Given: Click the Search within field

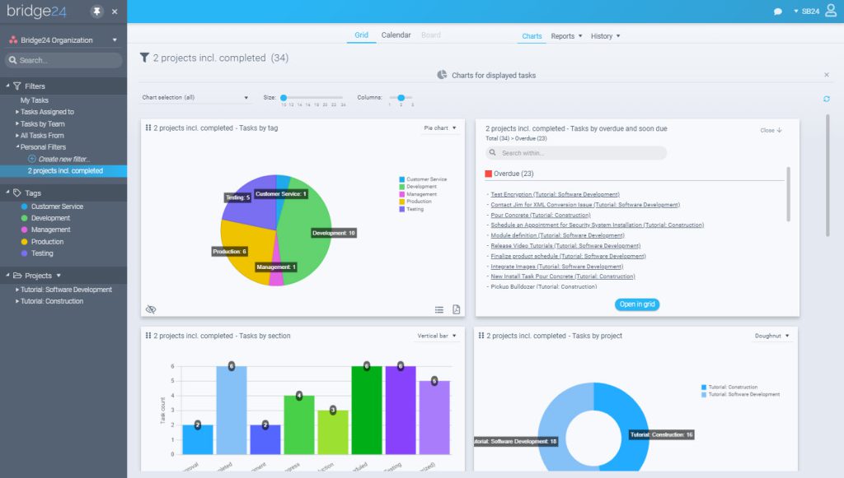Looking at the screenshot, I should pos(576,153).
